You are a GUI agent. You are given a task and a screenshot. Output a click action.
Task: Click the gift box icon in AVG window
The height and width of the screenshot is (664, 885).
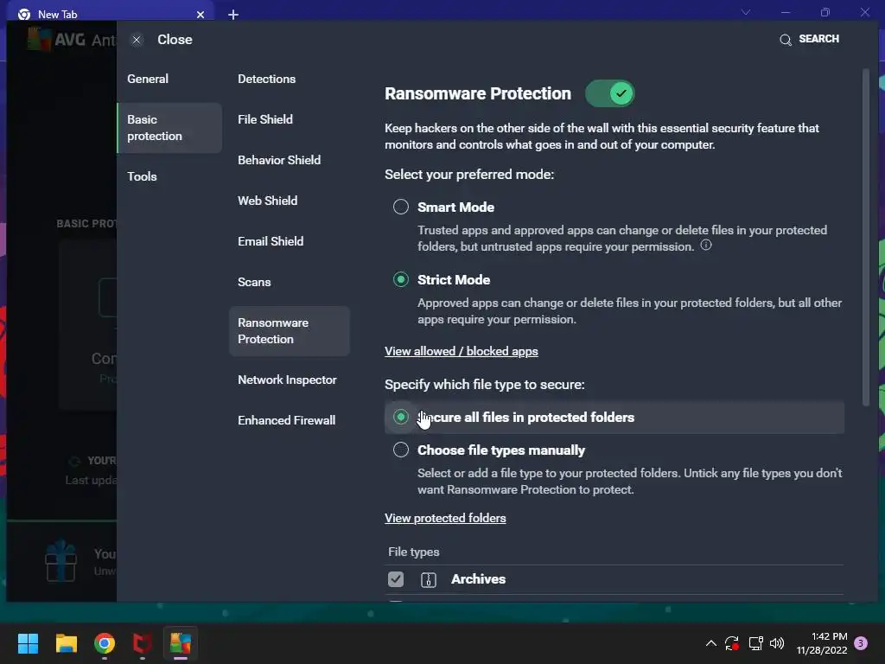(x=60, y=561)
